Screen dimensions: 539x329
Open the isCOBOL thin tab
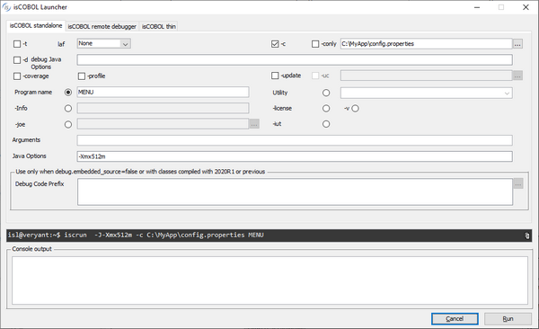pos(159,26)
